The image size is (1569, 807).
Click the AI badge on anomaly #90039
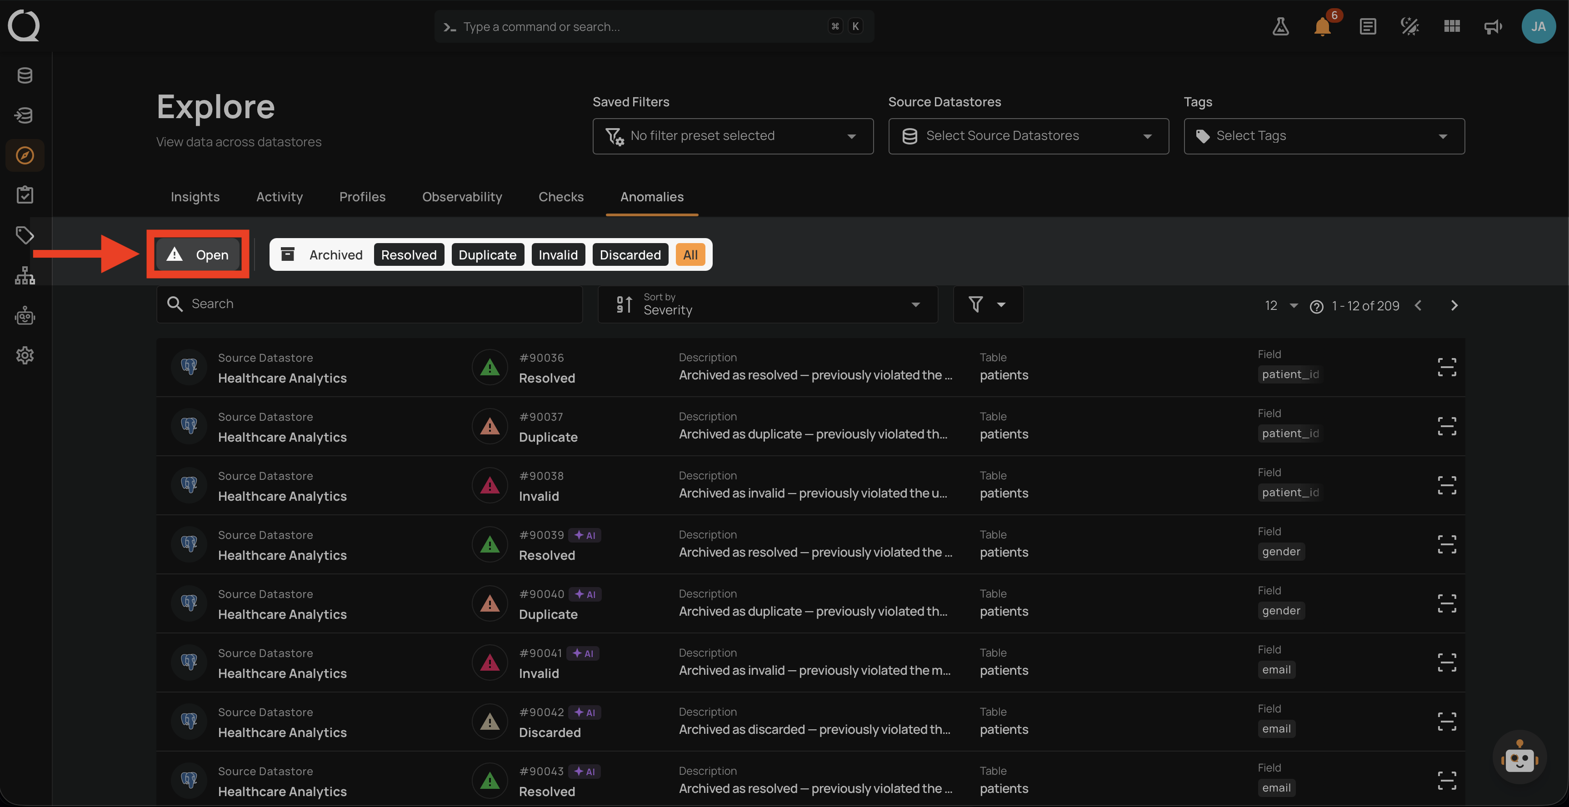[585, 535]
